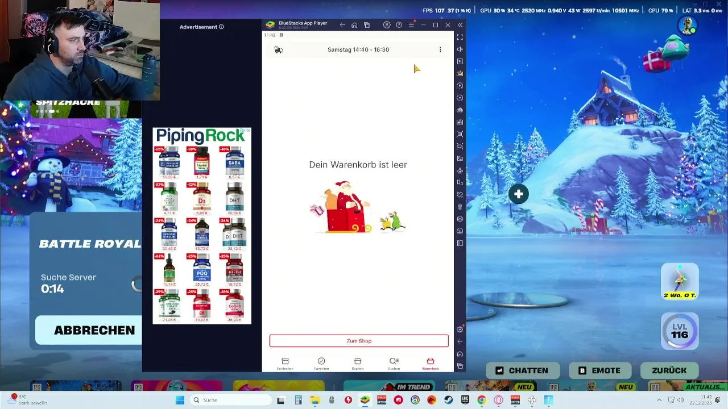Click the Advertisement info icon
Screen dimensions: 728x409
pos(221,27)
